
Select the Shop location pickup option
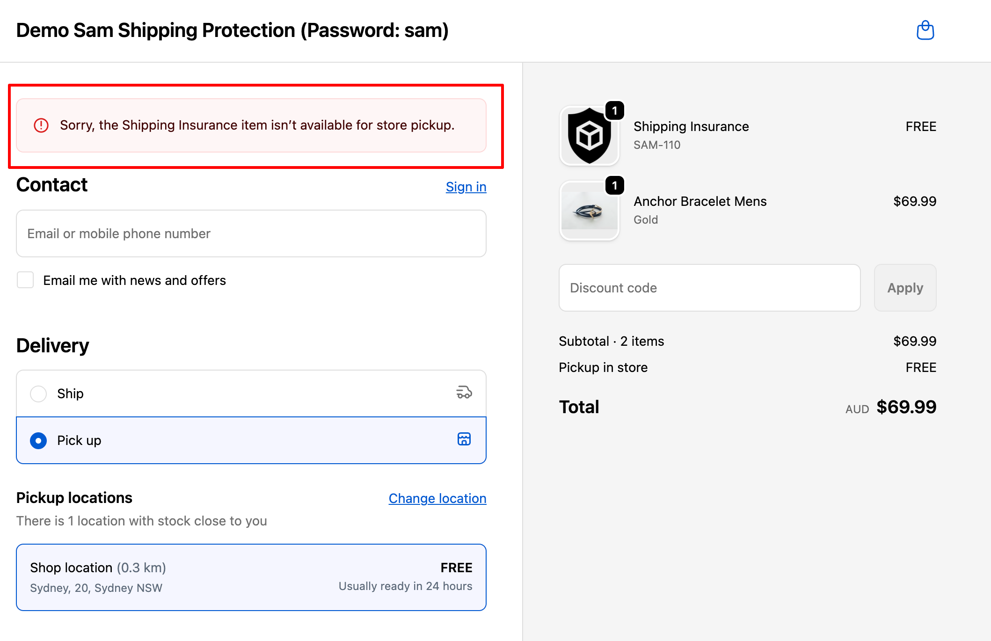click(x=251, y=577)
